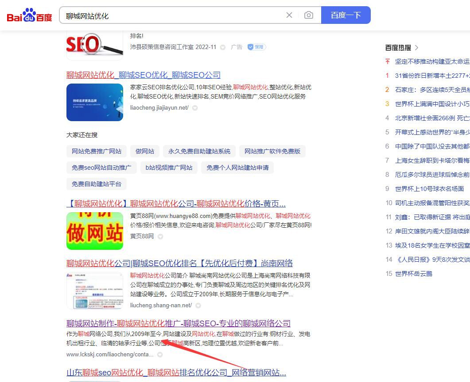Open hot search 世界杯岳云鹏
The width and height of the screenshot is (470, 382).
tap(414, 274)
